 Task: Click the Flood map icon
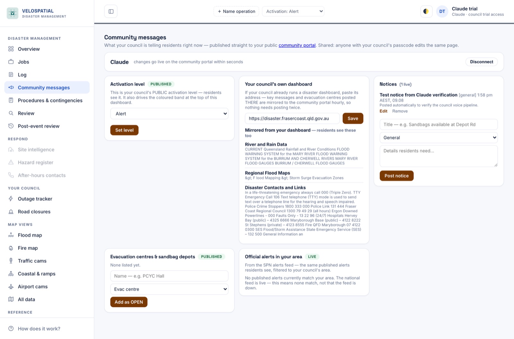click(11, 235)
